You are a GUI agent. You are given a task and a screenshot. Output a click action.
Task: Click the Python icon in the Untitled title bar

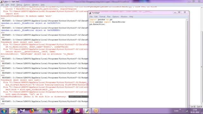coord(90,13)
